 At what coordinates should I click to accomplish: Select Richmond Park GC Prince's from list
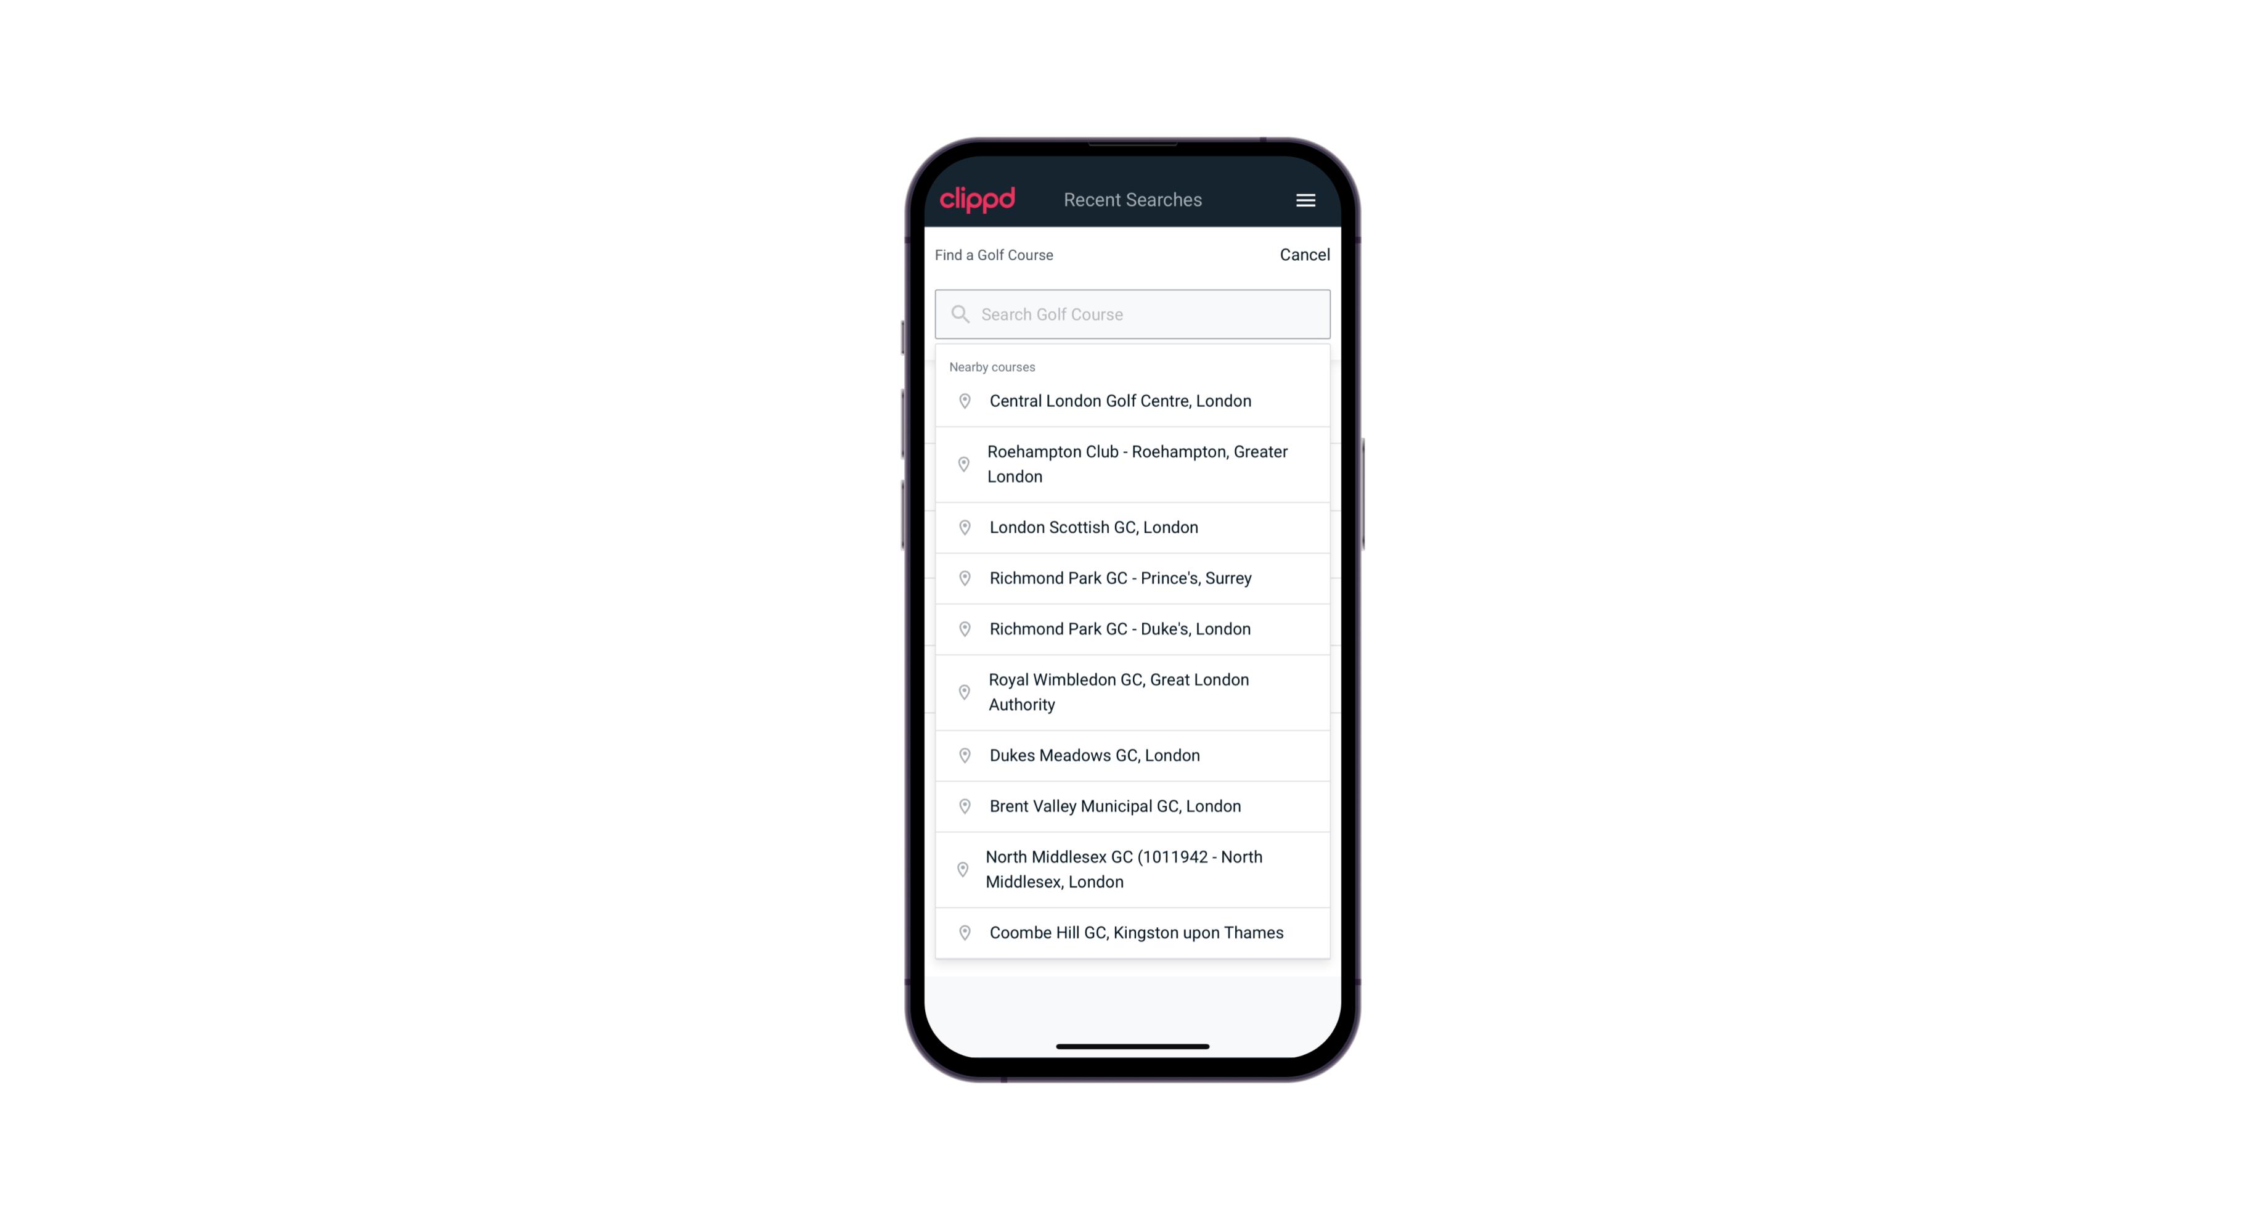coord(1133,577)
